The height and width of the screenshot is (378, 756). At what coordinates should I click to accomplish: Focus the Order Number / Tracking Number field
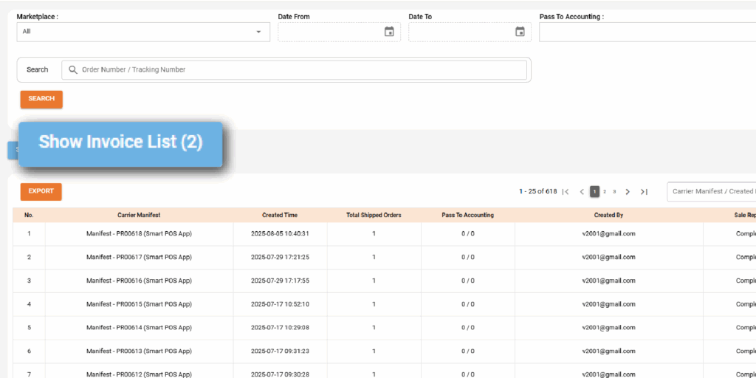294,70
